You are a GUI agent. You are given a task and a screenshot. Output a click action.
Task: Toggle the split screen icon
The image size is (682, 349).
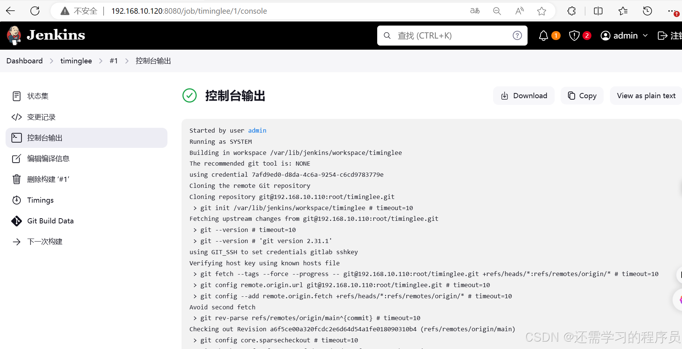pos(598,11)
